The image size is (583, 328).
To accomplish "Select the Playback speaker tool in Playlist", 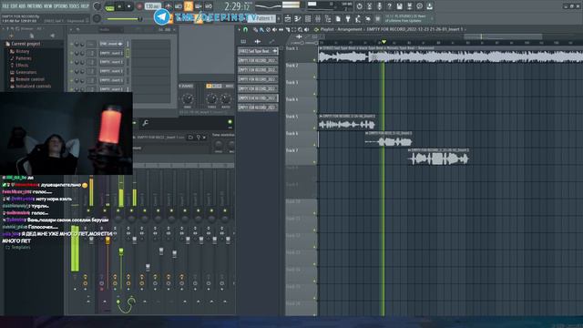I will pos(307,29).
